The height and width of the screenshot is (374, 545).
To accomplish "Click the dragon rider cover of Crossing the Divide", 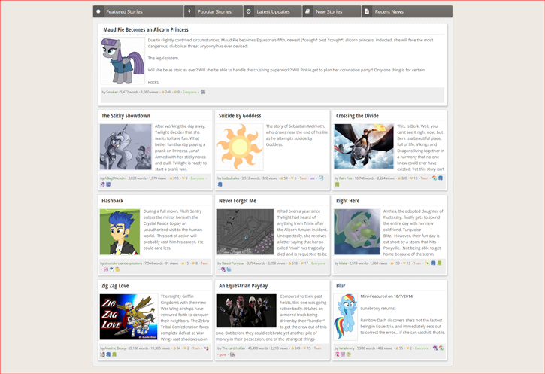I will click(364, 146).
